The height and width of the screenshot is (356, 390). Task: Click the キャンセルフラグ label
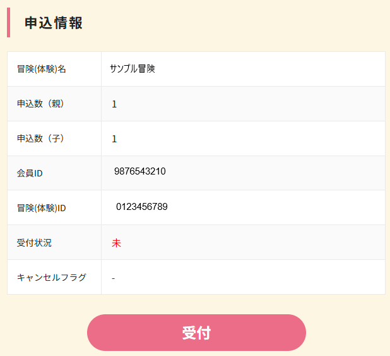coord(52,278)
